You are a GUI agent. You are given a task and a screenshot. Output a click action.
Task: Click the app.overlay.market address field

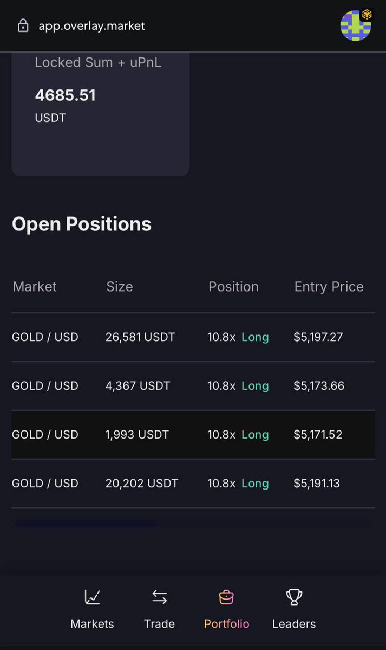pyautogui.click(x=92, y=25)
